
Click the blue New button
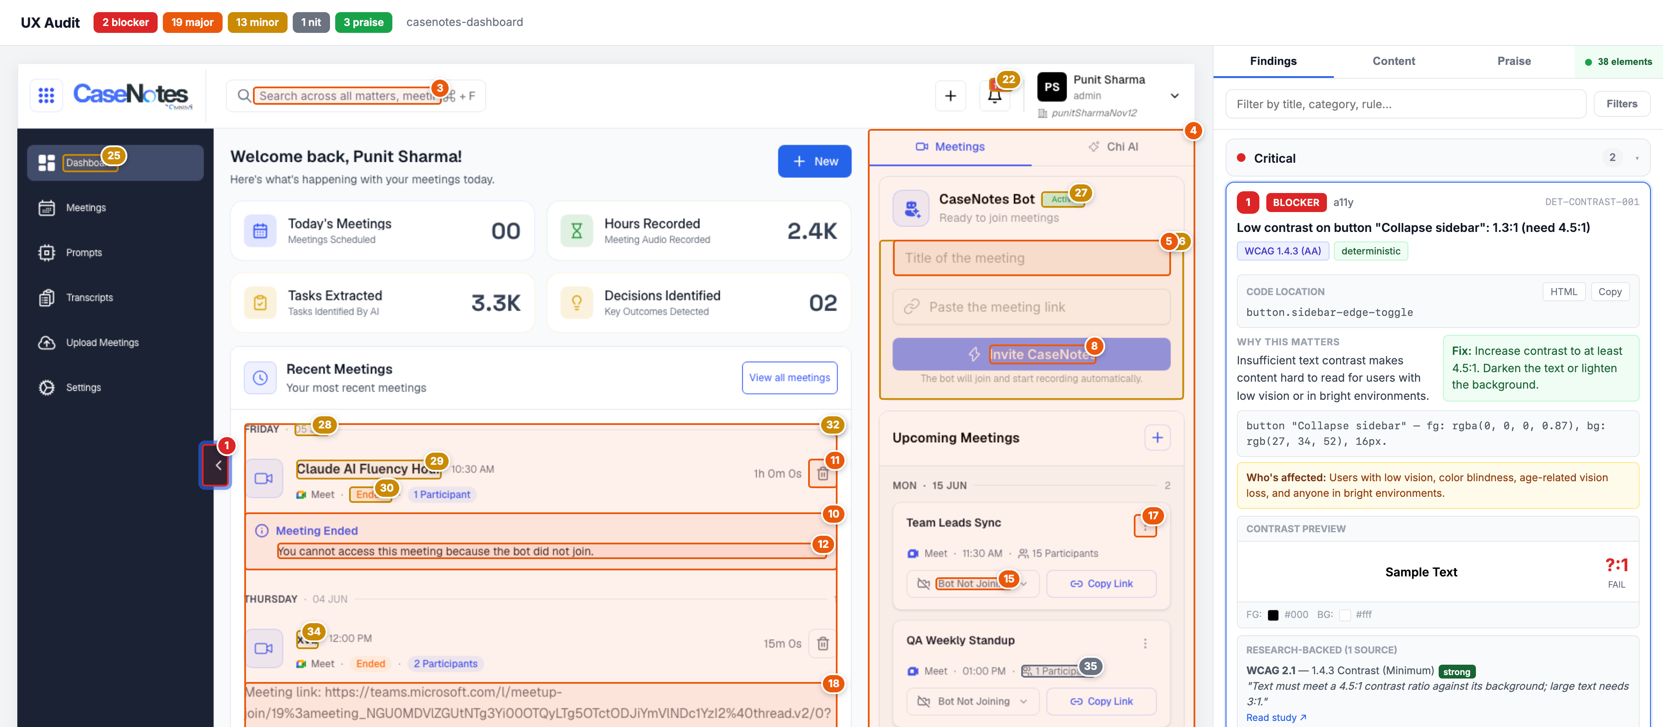coord(814,161)
